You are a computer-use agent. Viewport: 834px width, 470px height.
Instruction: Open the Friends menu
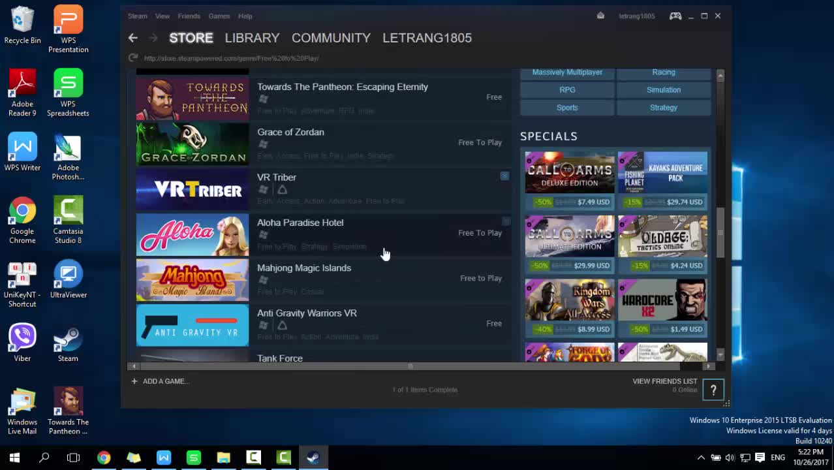click(189, 16)
